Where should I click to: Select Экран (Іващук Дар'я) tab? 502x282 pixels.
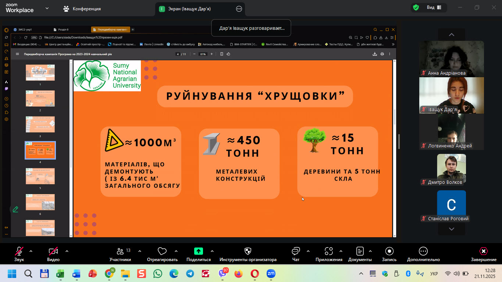pos(190,9)
